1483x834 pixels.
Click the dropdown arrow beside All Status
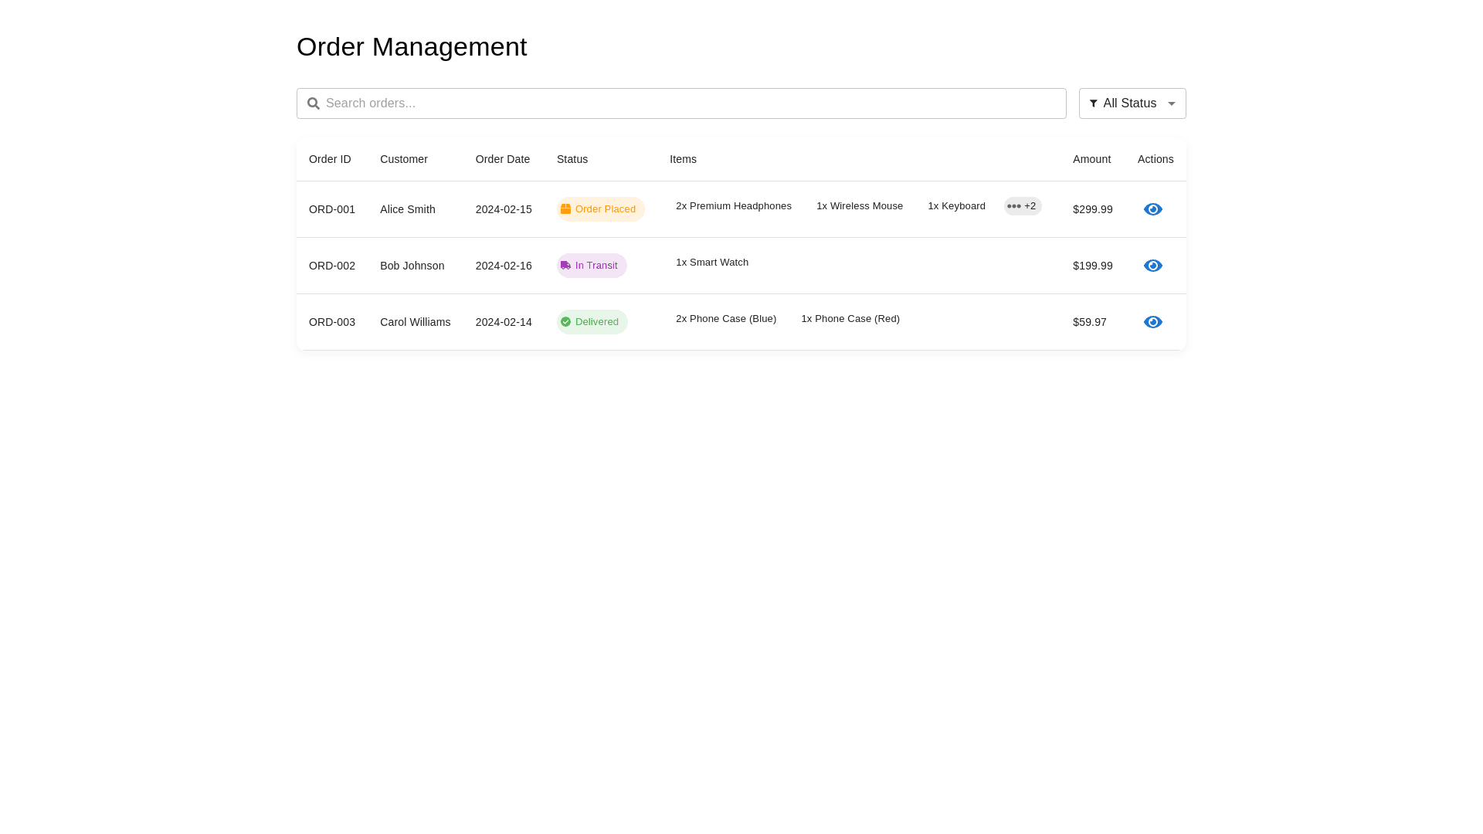1172,104
